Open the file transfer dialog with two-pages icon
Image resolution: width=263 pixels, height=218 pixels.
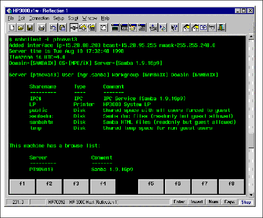pos(204,28)
